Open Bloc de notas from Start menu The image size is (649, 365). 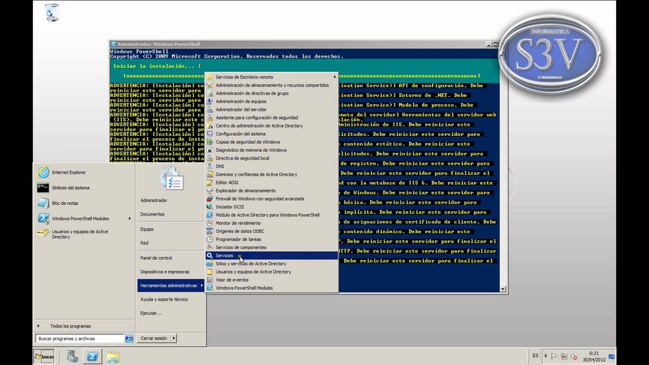tap(84, 203)
